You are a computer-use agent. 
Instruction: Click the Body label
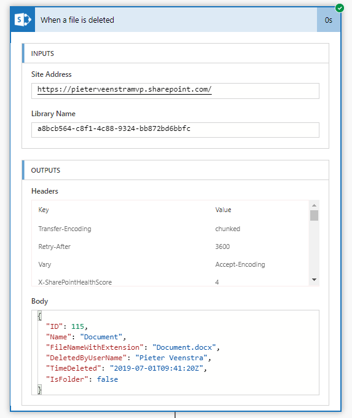(x=40, y=301)
